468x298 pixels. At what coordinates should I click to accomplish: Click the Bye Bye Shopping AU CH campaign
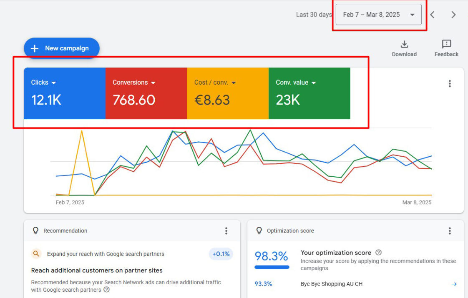coord(331,284)
